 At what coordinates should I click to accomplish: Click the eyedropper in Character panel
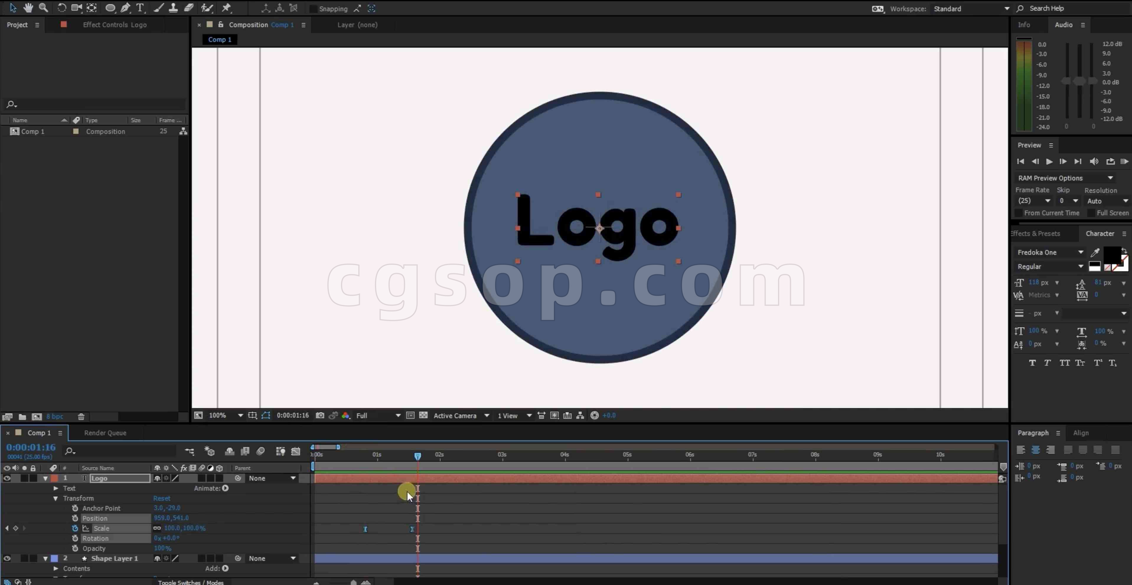[x=1095, y=252]
